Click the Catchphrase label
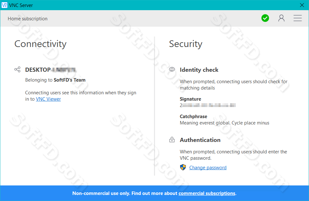 193,117
